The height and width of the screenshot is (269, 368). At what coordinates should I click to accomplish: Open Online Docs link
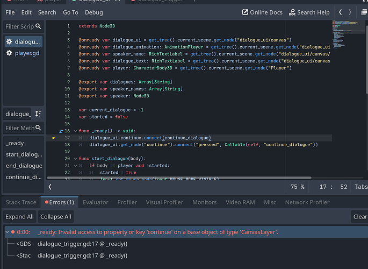coord(262,12)
